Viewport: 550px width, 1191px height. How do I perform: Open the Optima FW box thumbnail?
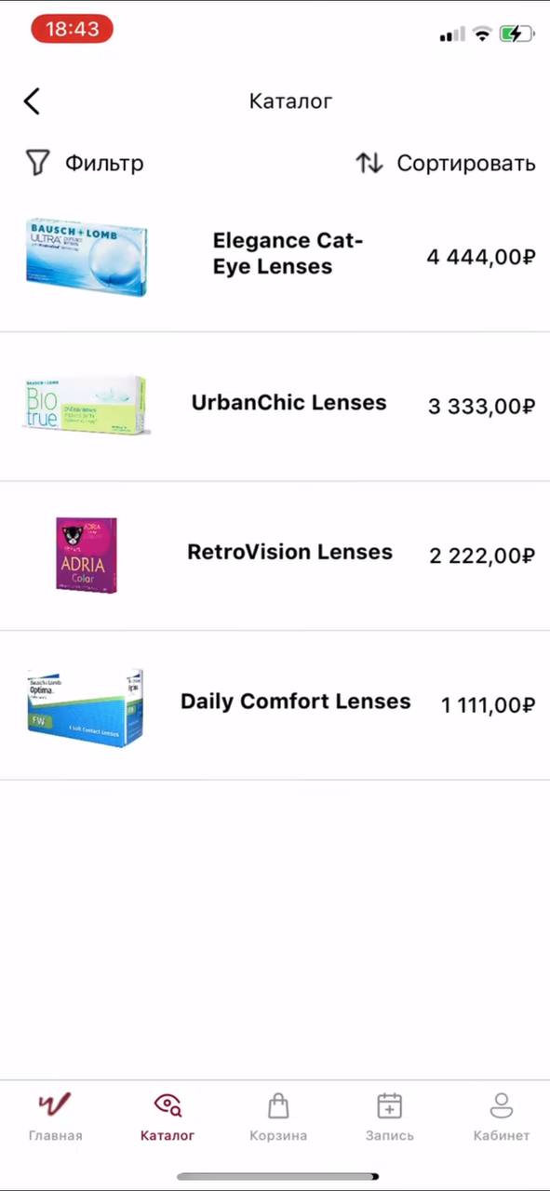(x=85, y=708)
